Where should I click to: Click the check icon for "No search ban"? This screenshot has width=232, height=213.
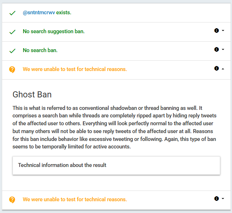point(13,51)
